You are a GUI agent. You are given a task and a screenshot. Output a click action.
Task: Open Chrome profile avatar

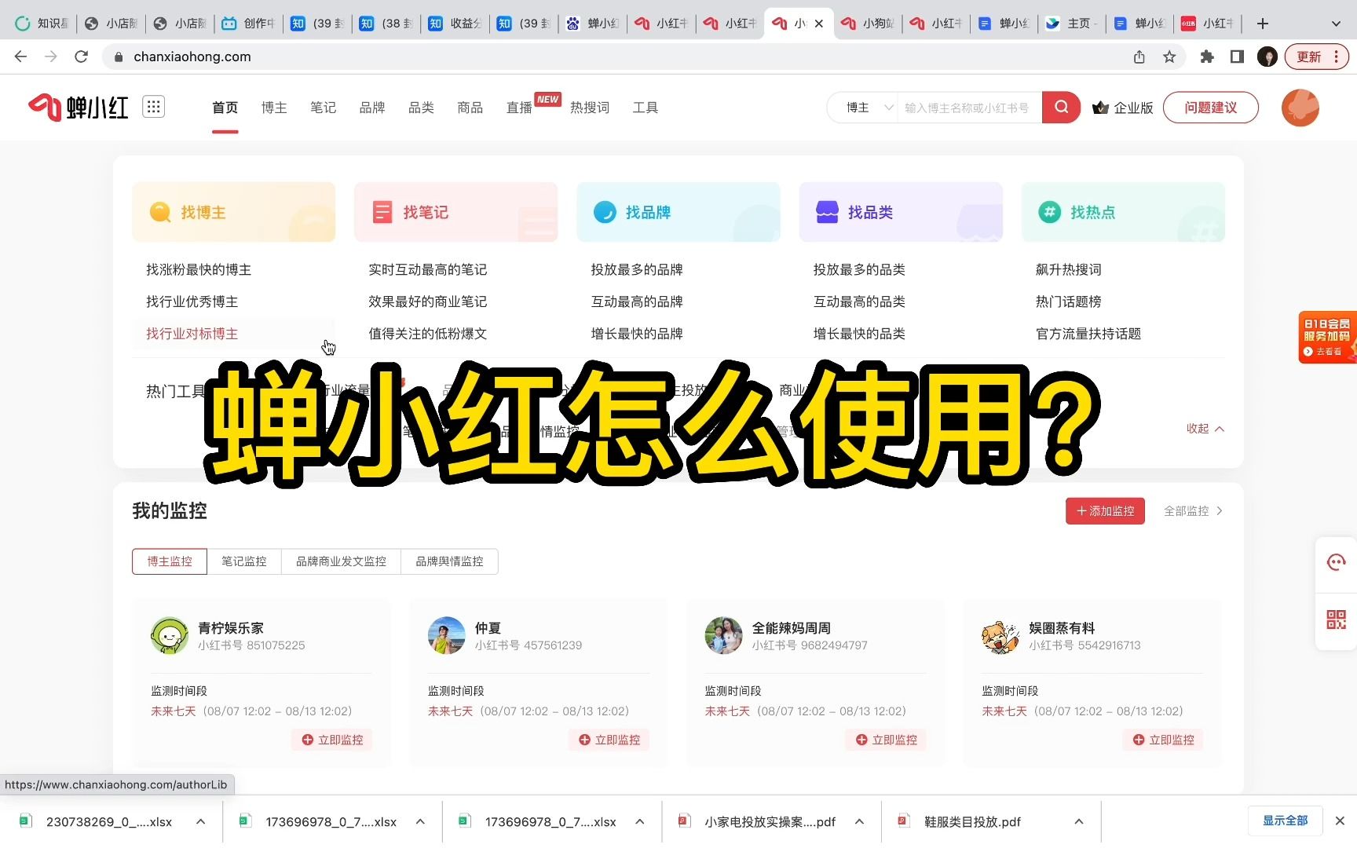point(1267,57)
